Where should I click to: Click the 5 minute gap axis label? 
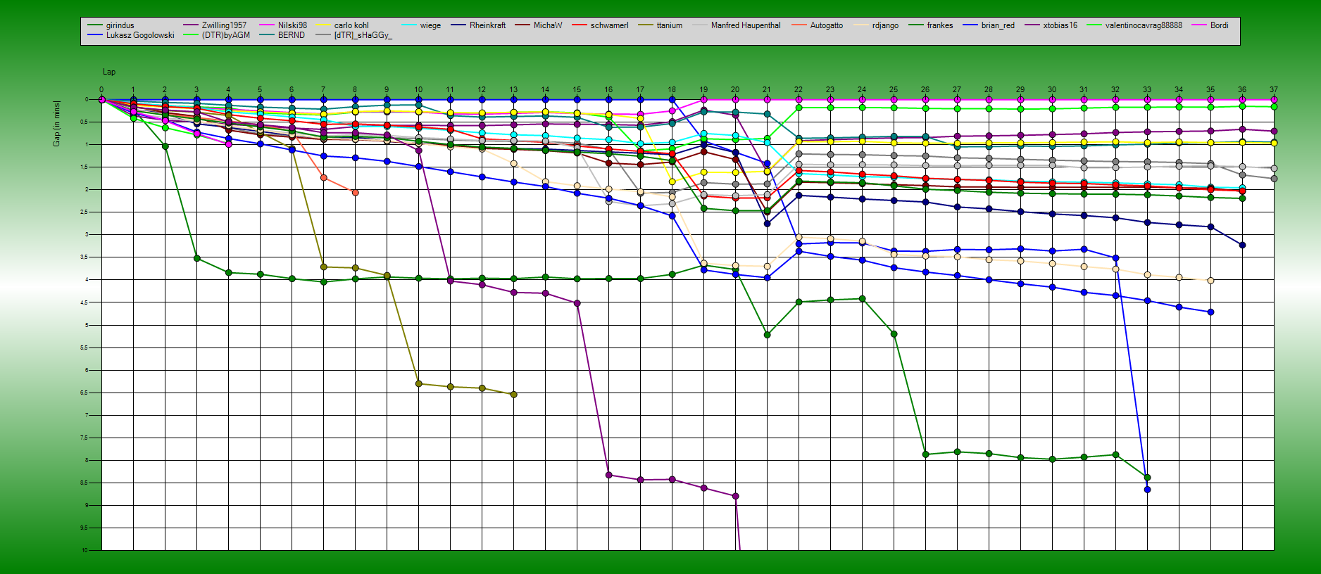point(87,325)
